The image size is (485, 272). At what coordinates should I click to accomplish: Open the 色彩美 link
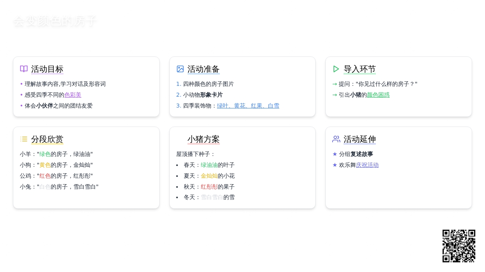click(73, 95)
